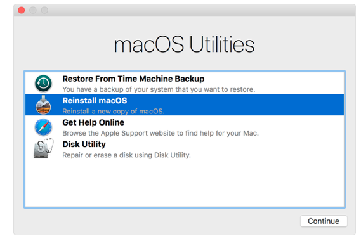This screenshot has width=361, height=239.
Task: Close the macOS Utilities window
Action: [22, 10]
